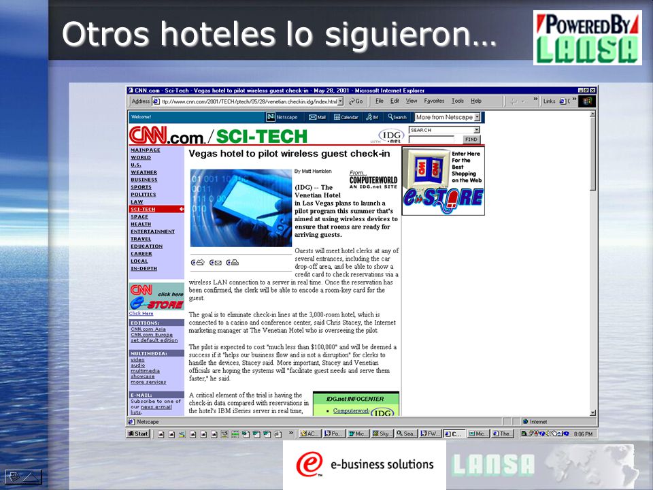Click the 'AC...' taskbar button
The height and width of the screenshot is (490, 653).
(309, 434)
